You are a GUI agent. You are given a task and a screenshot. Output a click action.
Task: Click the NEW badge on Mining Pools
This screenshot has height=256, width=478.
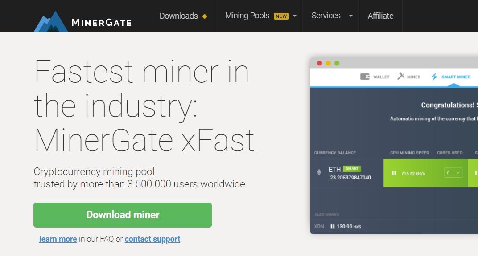pyautogui.click(x=281, y=16)
